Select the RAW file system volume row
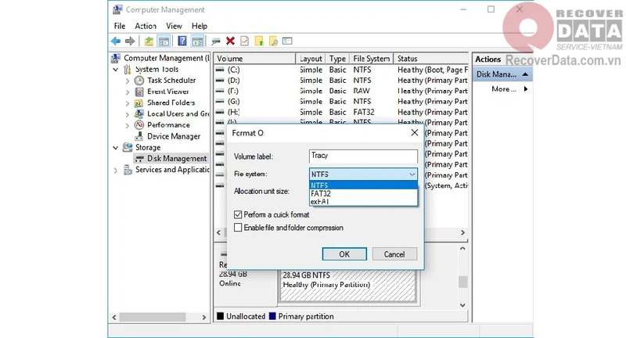The width and height of the screenshot is (626, 338). (x=341, y=91)
